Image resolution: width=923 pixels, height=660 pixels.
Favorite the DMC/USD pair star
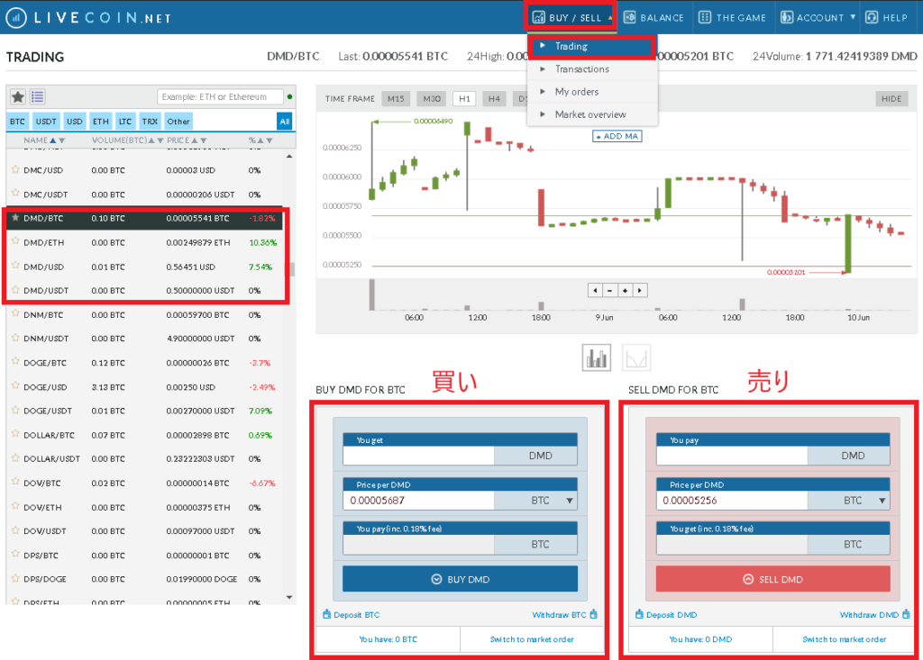[x=15, y=169]
